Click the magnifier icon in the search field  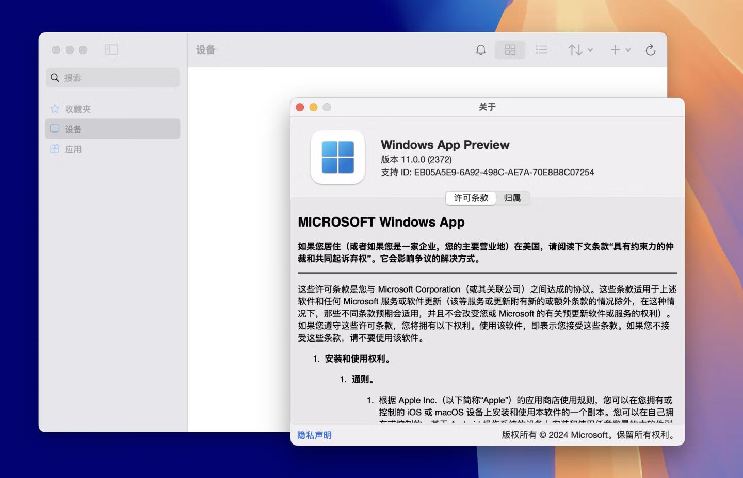(x=55, y=78)
